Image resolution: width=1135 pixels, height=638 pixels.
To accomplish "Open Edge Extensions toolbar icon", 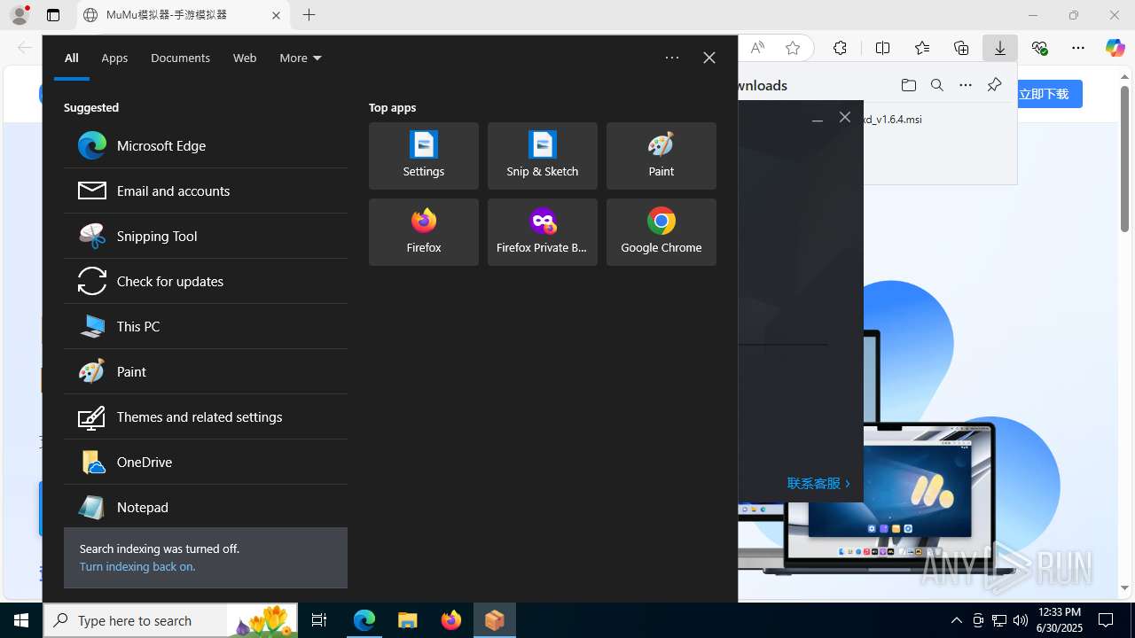I will click(840, 48).
